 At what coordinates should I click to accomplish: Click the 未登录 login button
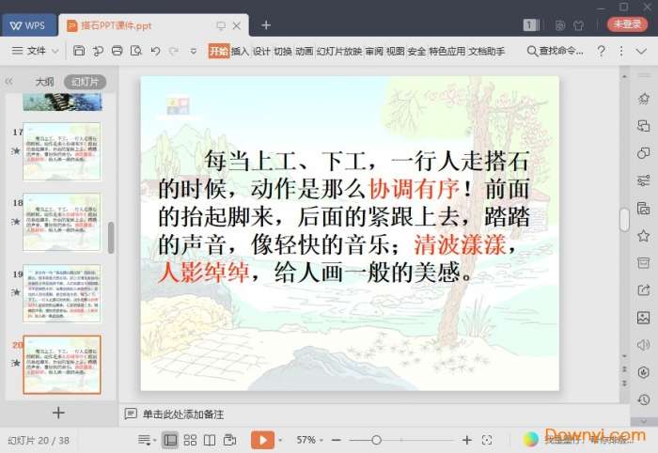click(627, 23)
